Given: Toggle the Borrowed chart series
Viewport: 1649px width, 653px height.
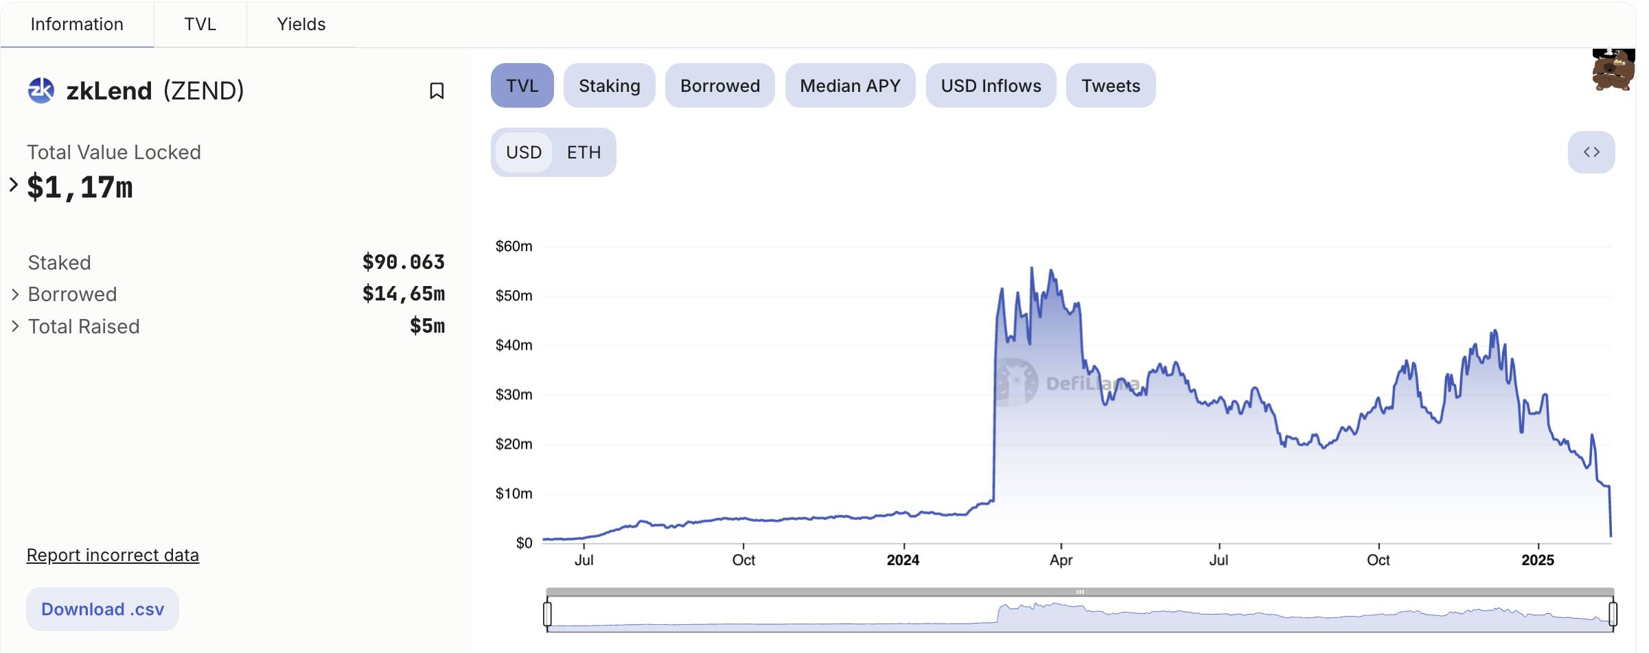Looking at the screenshot, I should coord(720,86).
